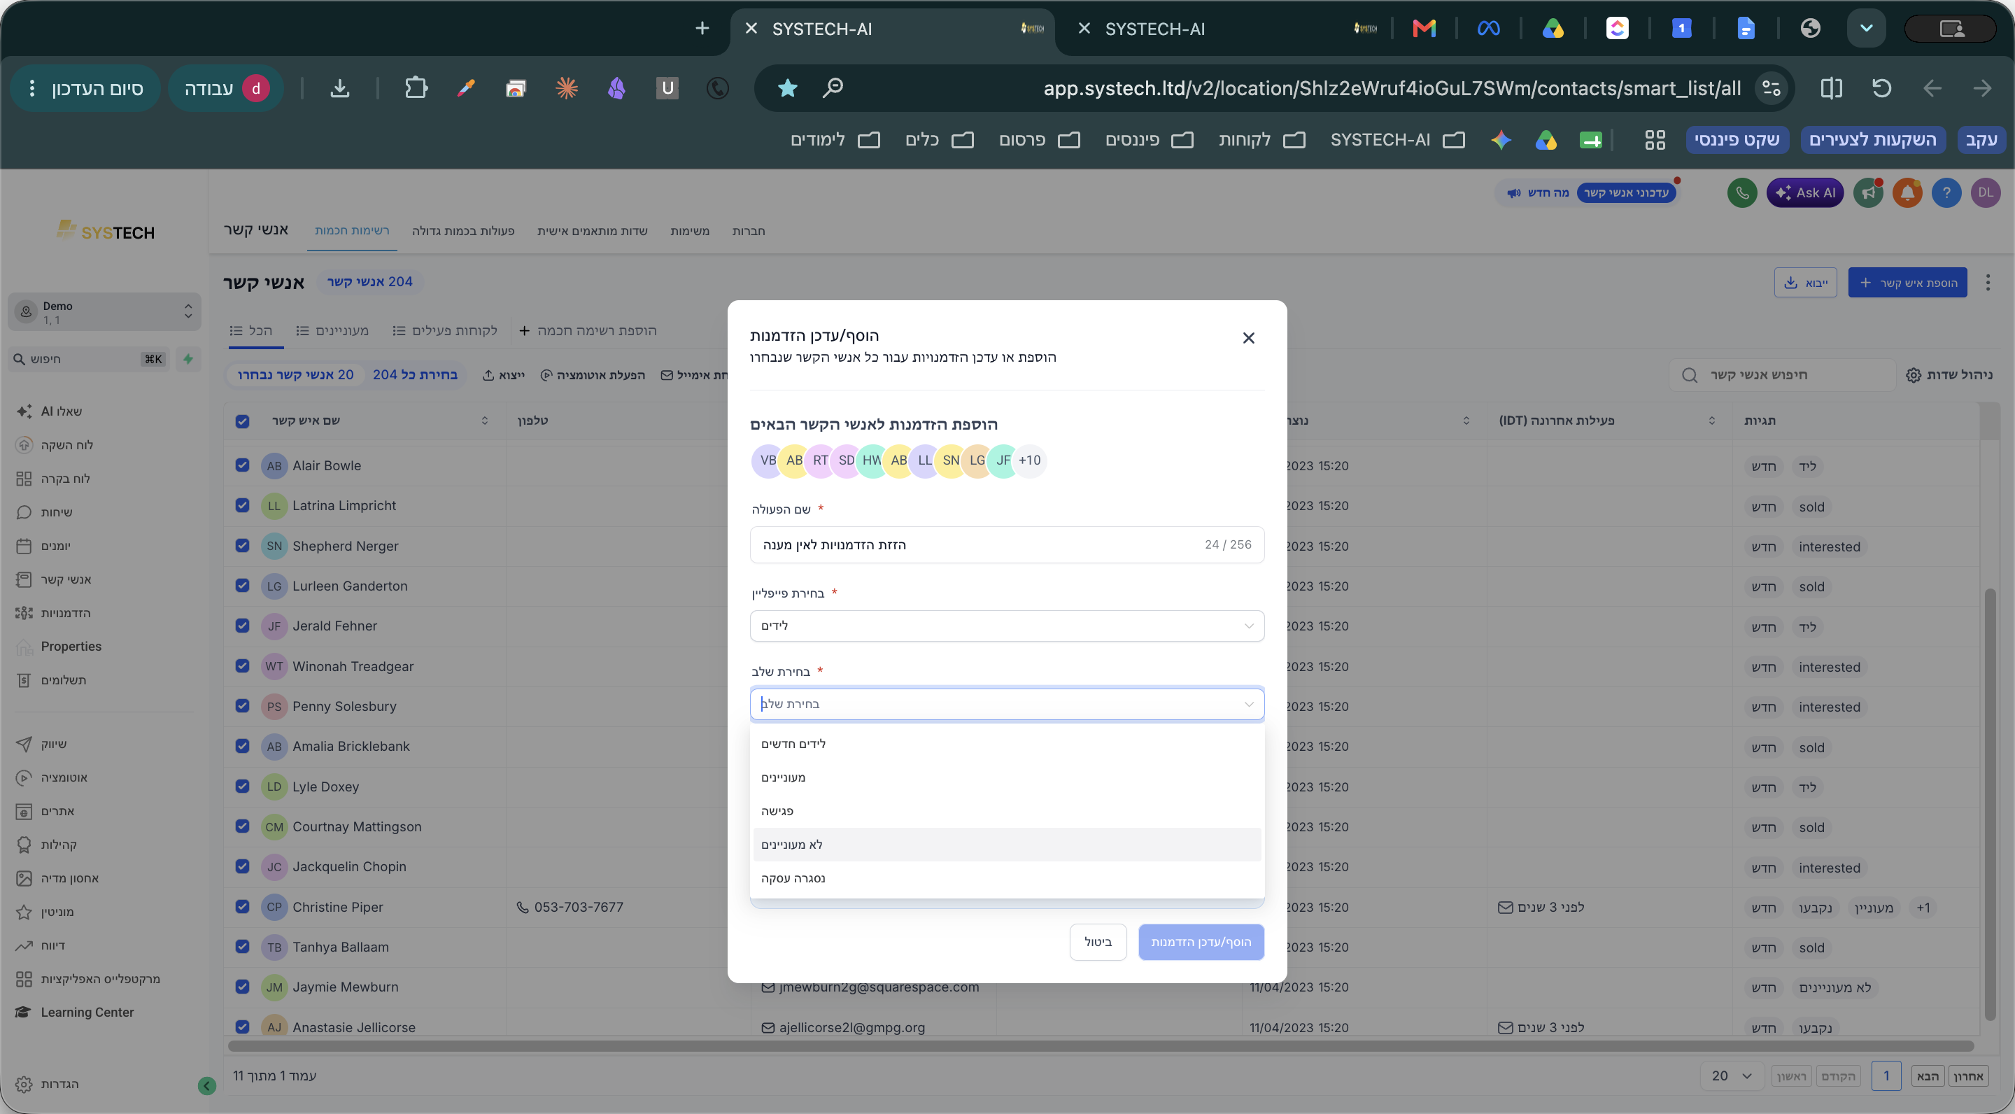Click the 'בחירת שלב' stage dropdown field
Image resolution: width=2015 pixels, height=1114 pixels.
pos(1007,704)
